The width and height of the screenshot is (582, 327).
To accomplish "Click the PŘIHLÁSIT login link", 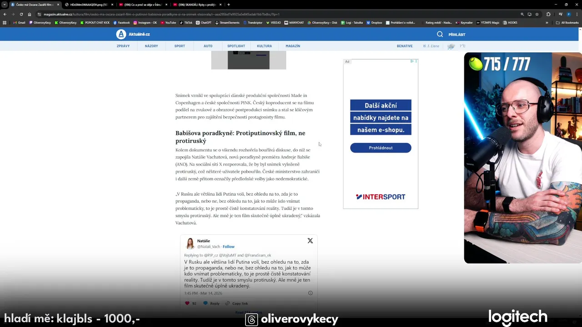I will click(x=457, y=35).
